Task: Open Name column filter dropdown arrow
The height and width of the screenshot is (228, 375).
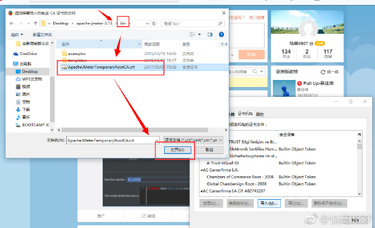Action: (x=140, y=44)
